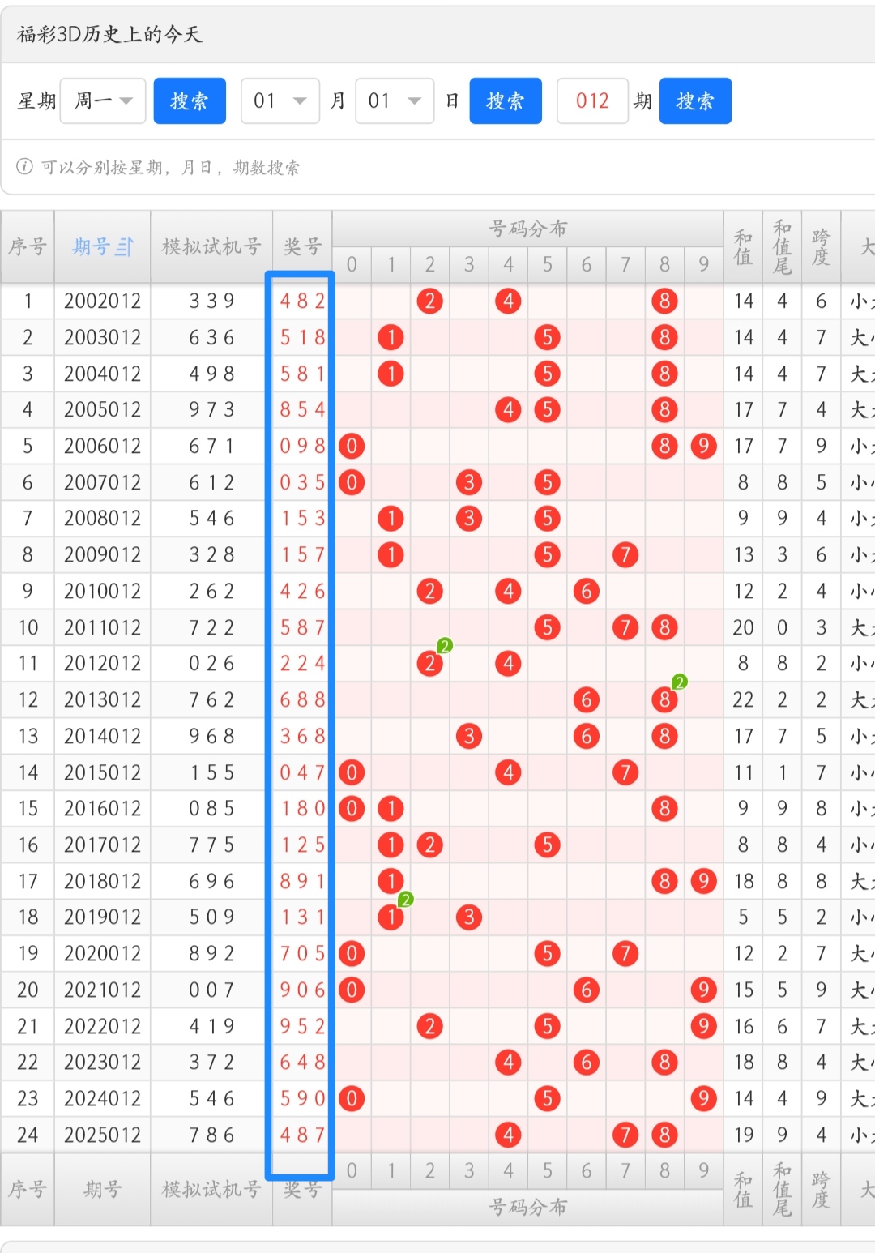Click winning number 688 in row 12
Screen dimensions: 875x1253
point(302,699)
